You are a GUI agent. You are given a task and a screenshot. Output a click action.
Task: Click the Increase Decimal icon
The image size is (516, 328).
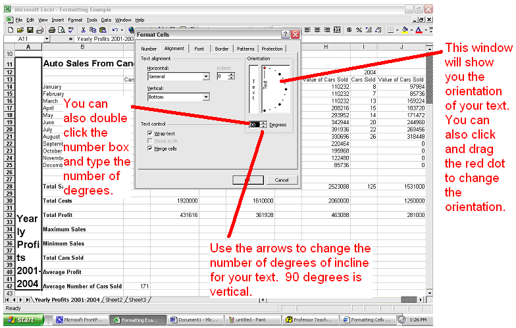click(369, 30)
